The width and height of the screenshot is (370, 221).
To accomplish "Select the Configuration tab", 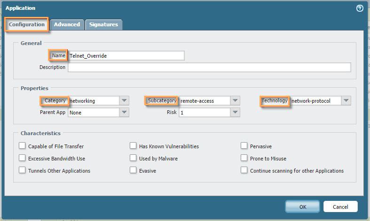I will pos(27,24).
